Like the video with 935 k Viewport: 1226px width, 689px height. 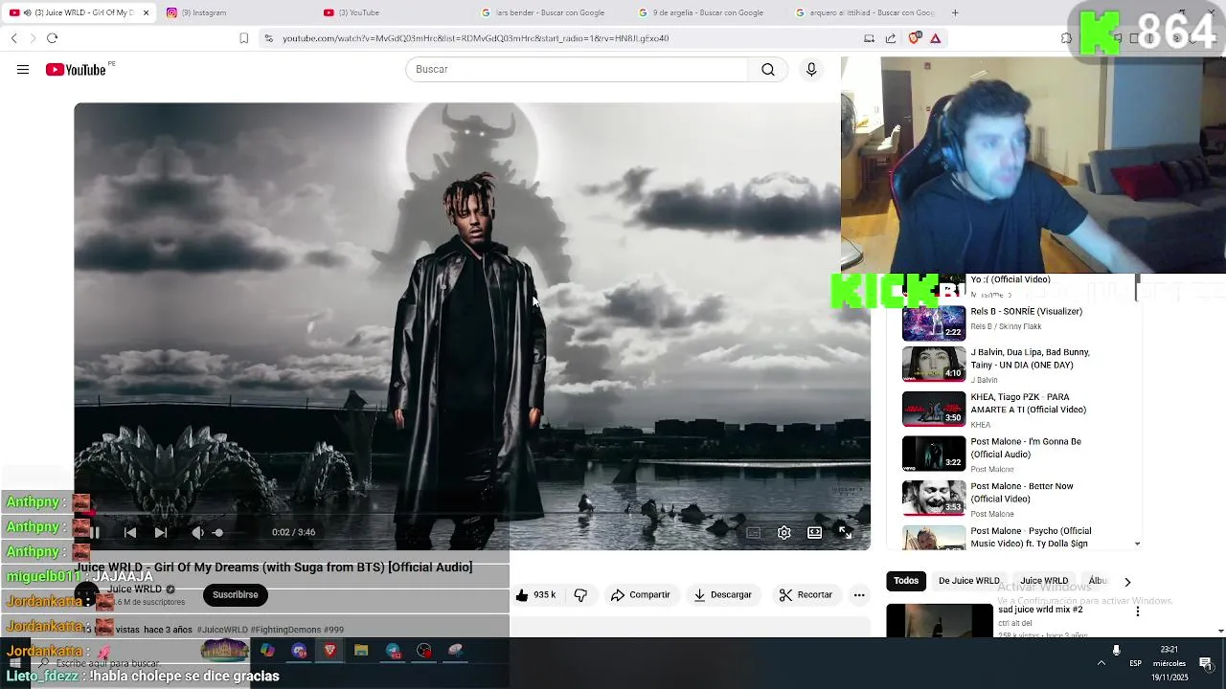pos(536,595)
